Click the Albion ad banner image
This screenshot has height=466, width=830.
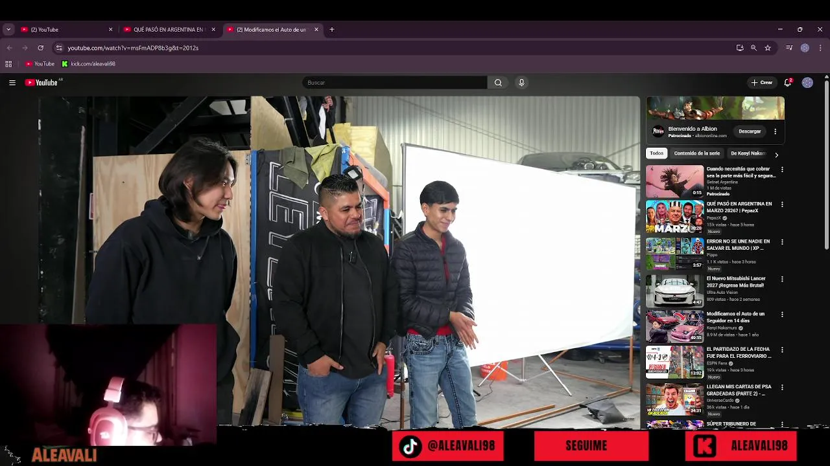coord(715,108)
